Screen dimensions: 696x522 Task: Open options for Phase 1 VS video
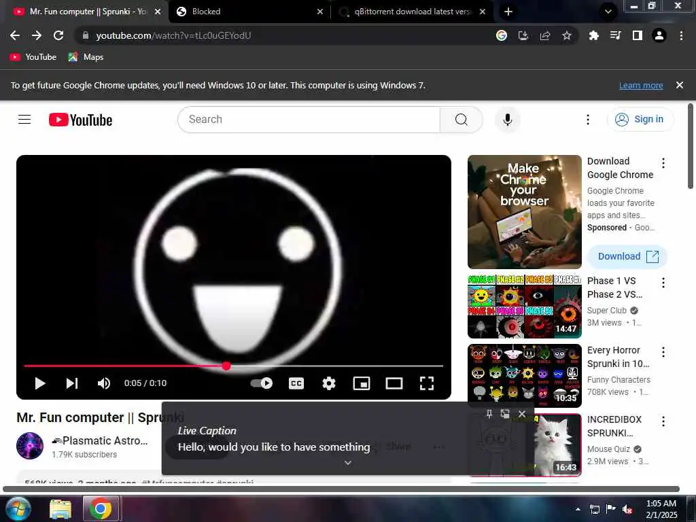pos(663,283)
